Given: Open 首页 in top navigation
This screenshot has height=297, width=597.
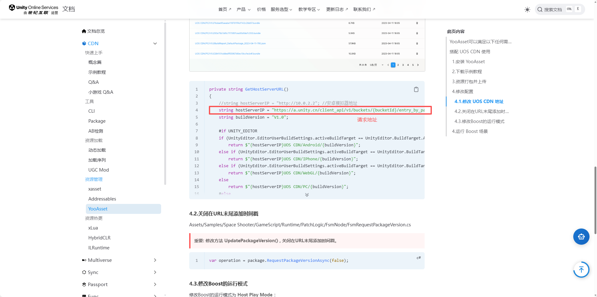Looking at the screenshot, I should coord(225,9).
